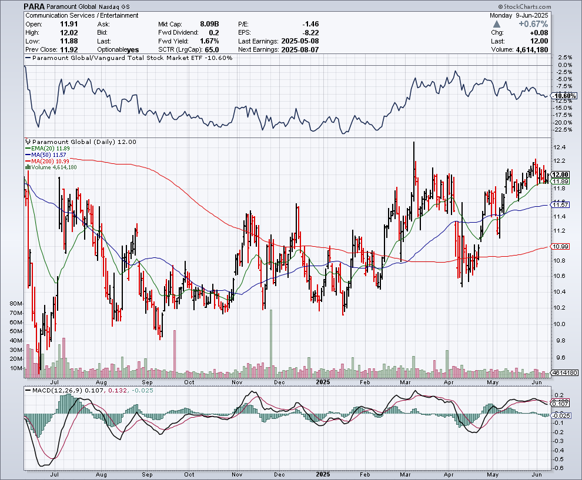Select the Mkt Cap value 8.09B
This screenshot has height=480, width=582.
tap(209, 24)
